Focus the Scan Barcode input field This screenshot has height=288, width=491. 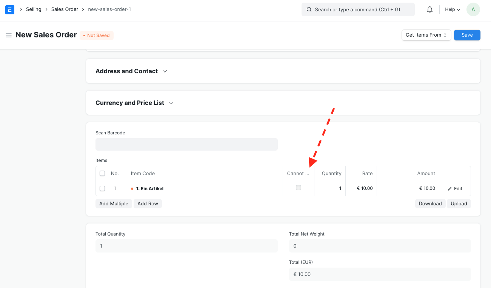[186, 144]
